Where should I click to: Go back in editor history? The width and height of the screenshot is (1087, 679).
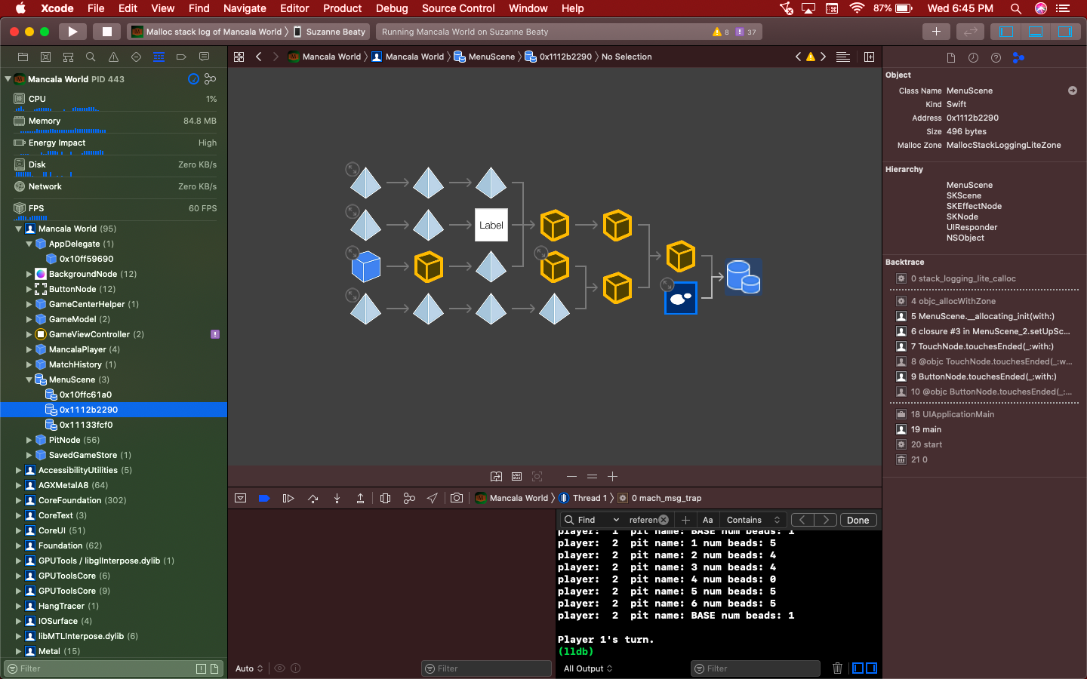pyautogui.click(x=259, y=57)
